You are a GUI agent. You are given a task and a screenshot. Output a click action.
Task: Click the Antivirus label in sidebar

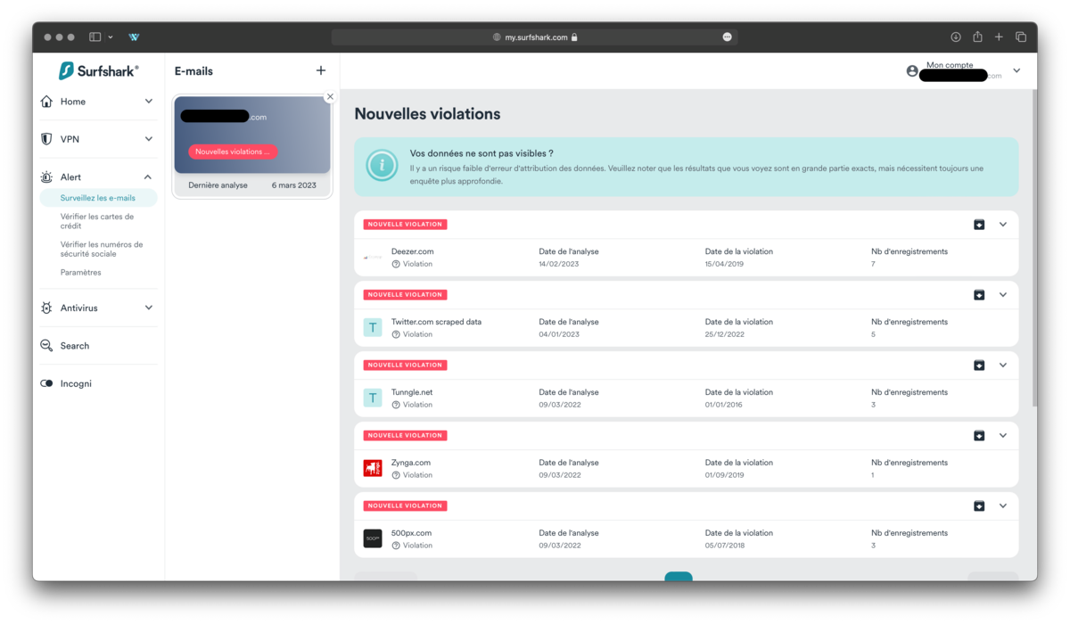[79, 308]
